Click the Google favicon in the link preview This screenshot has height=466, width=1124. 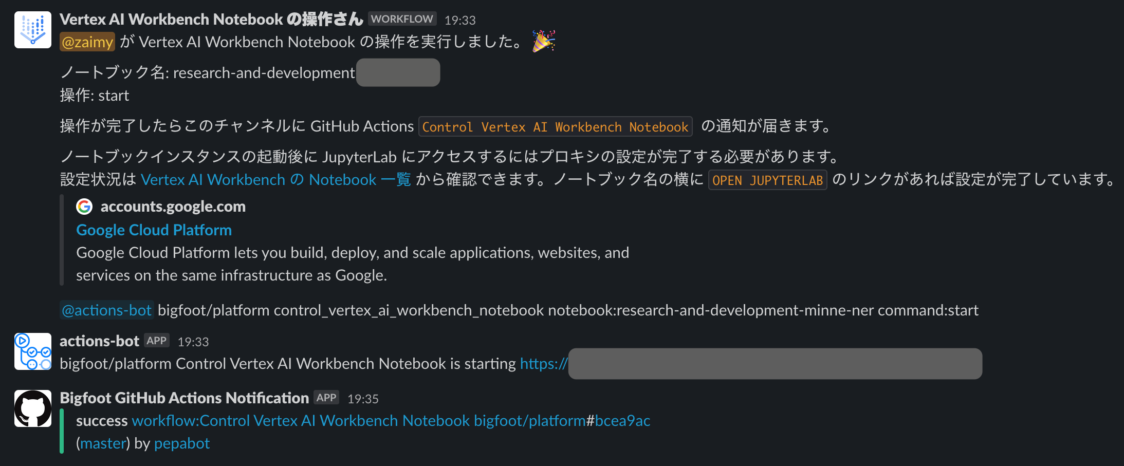click(x=85, y=207)
